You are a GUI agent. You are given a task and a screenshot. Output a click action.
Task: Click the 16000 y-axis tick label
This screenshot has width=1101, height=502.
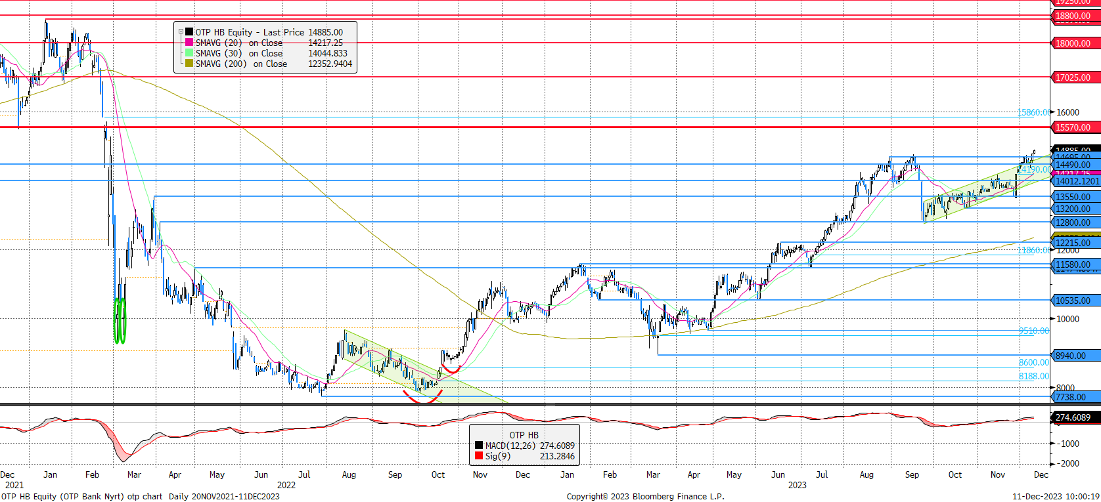[1067, 112]
